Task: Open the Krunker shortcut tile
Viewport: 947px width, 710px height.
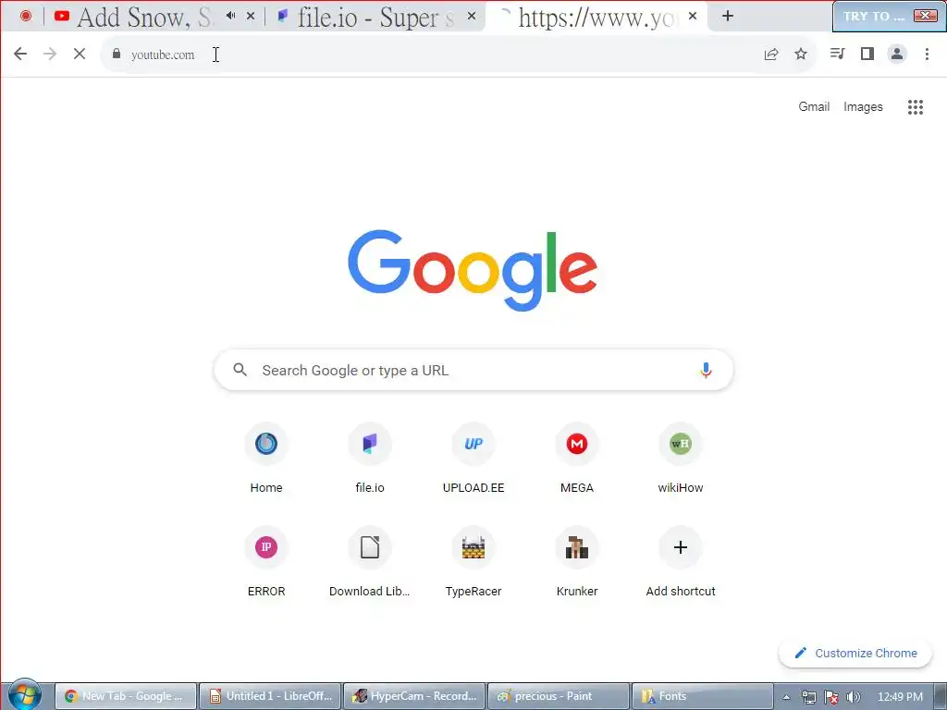Action: [577, 561]
